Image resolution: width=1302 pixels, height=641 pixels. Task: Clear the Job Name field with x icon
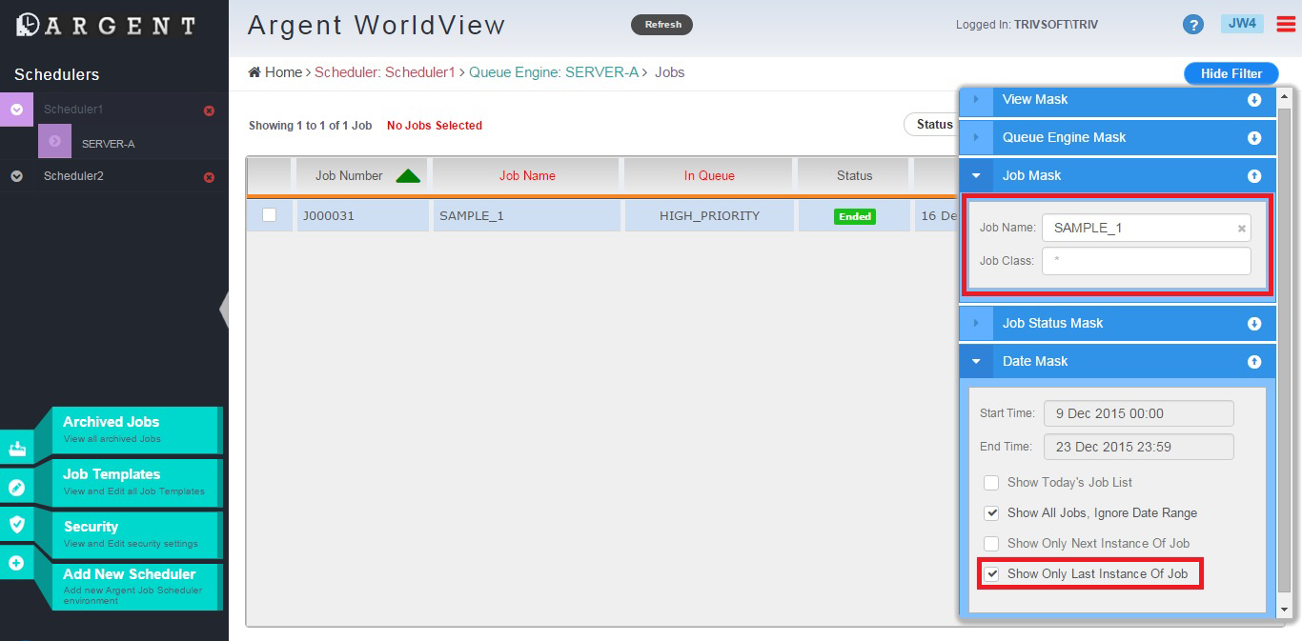1241,229
